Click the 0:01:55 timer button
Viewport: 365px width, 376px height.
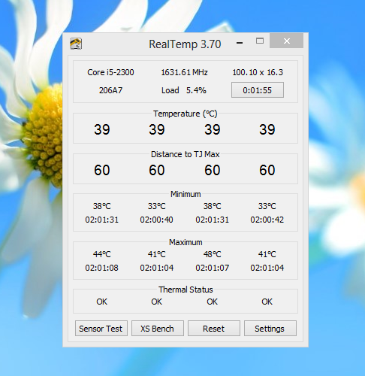[258, 90]
